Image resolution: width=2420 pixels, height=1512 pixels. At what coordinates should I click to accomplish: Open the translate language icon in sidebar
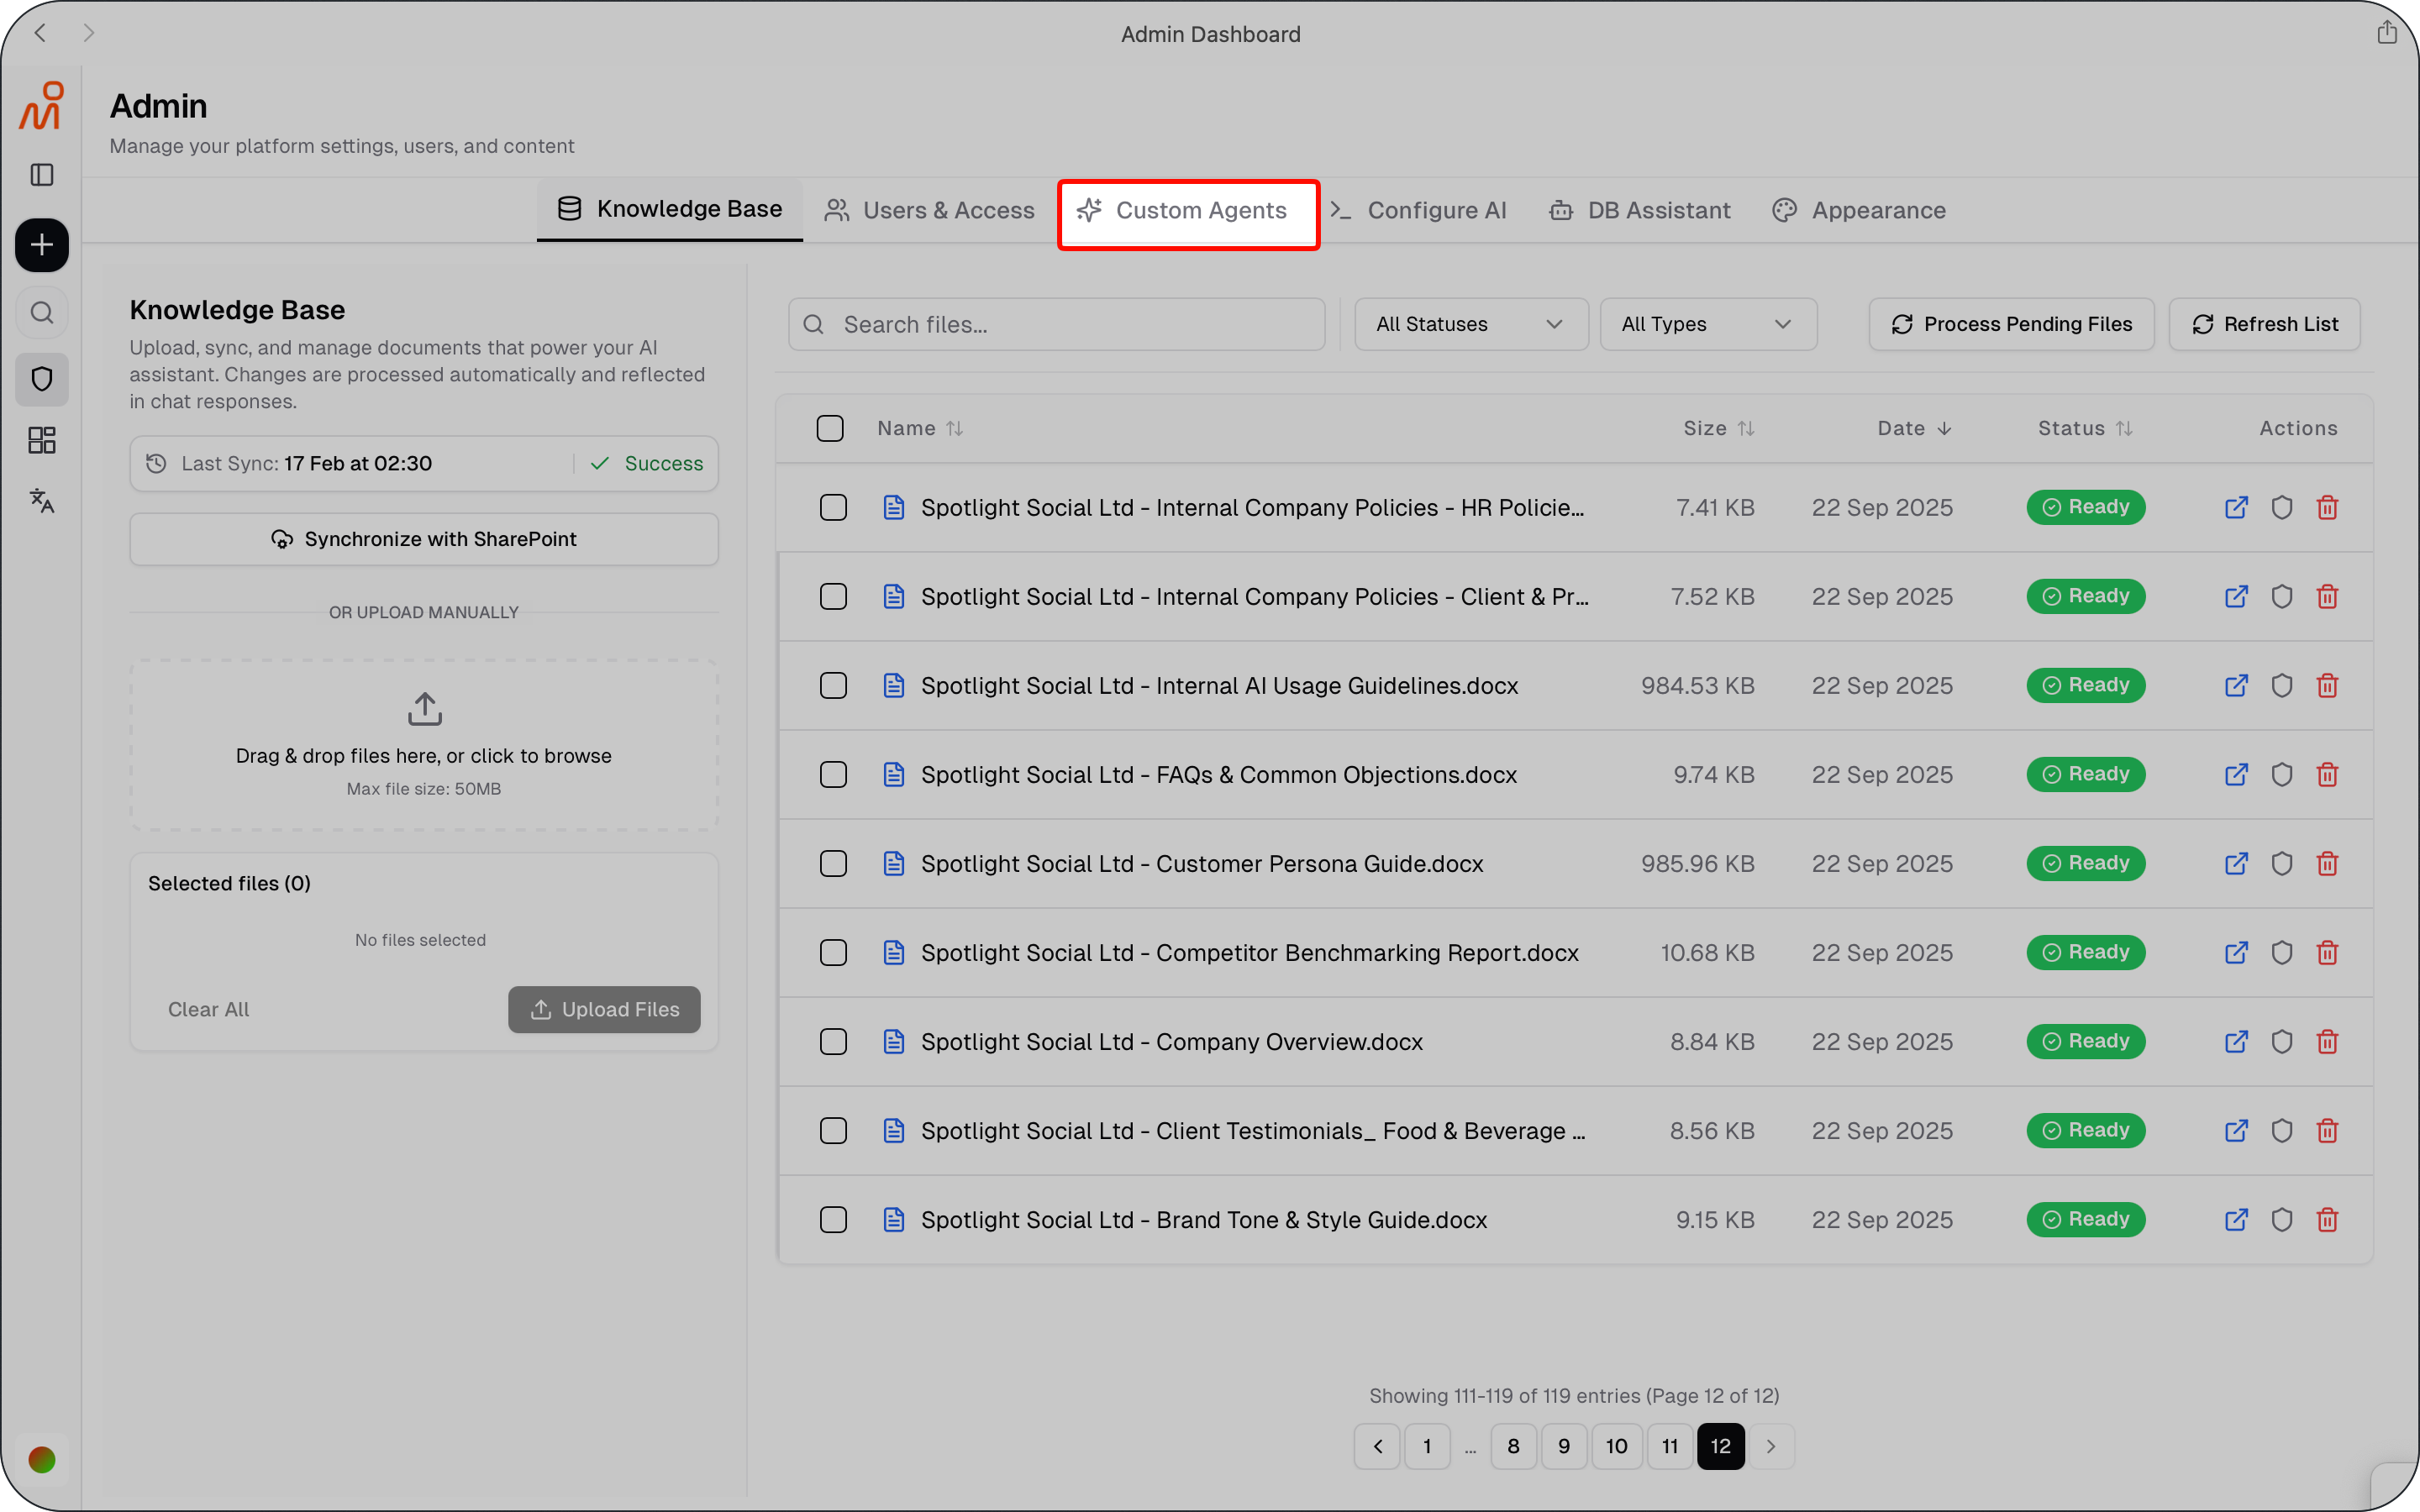pos(42,500)
